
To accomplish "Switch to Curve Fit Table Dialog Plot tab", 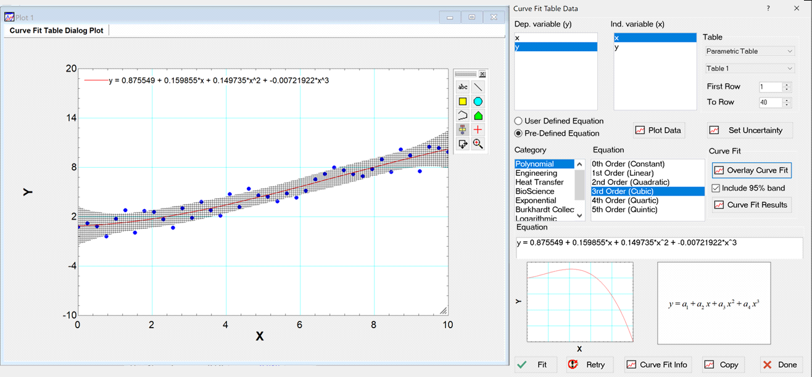I will point(57,30).
